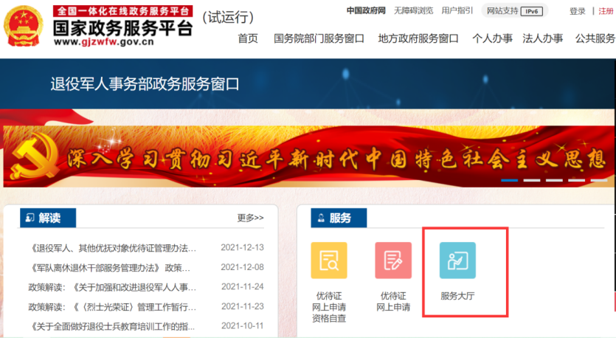Click the 服务 section header icon
This screenshot has width=616, height=338.
coord(321,218)
